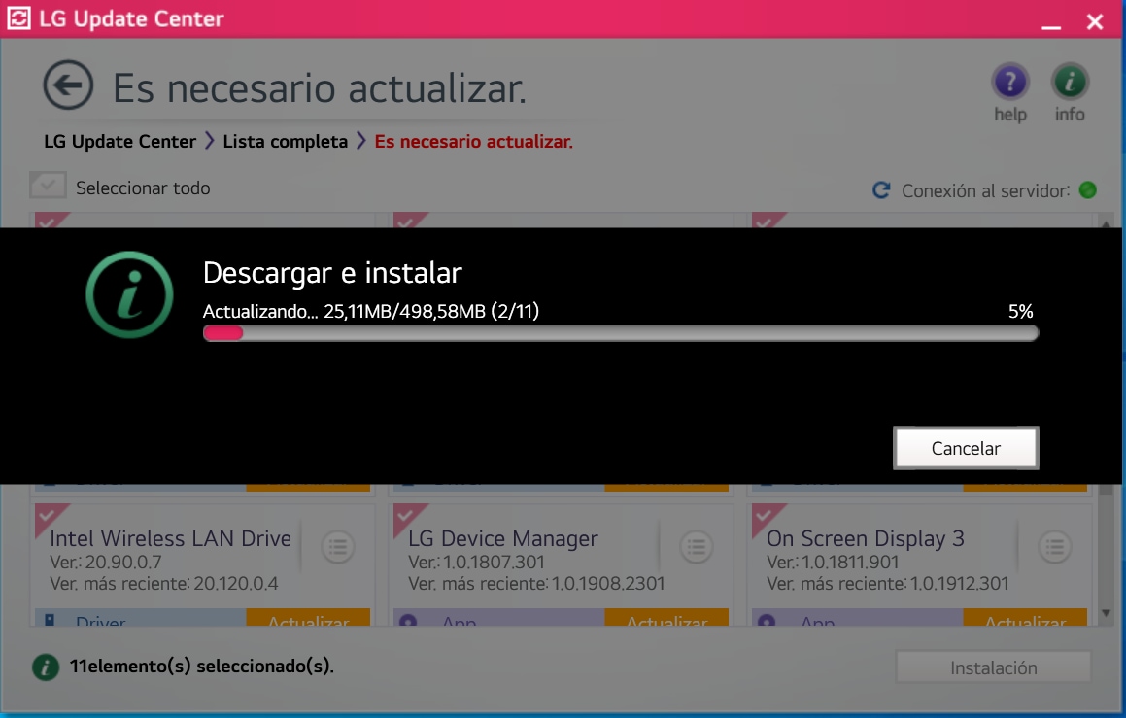Click green info icon beside 11elemento(s) seleccionado(s)

pyautogui.click(x=46, y=667)
